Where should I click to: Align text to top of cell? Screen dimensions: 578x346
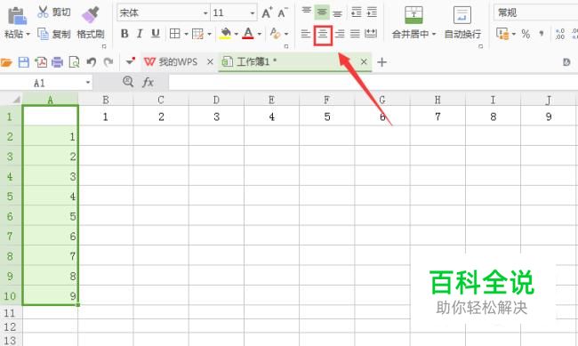pyautogui.click(x=306, y=12)
